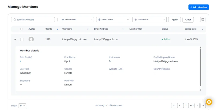217x110 pixels.
Task: Click the Profile Display Name value
Action: (166, 61)
